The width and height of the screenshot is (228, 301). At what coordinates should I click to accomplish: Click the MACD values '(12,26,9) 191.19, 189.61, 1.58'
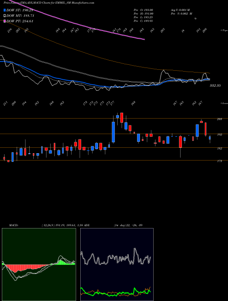coord(62,225)
